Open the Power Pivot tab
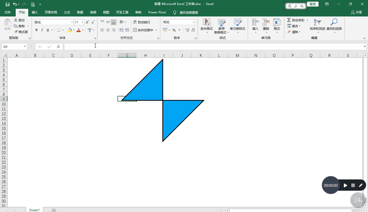 point(157,12)
